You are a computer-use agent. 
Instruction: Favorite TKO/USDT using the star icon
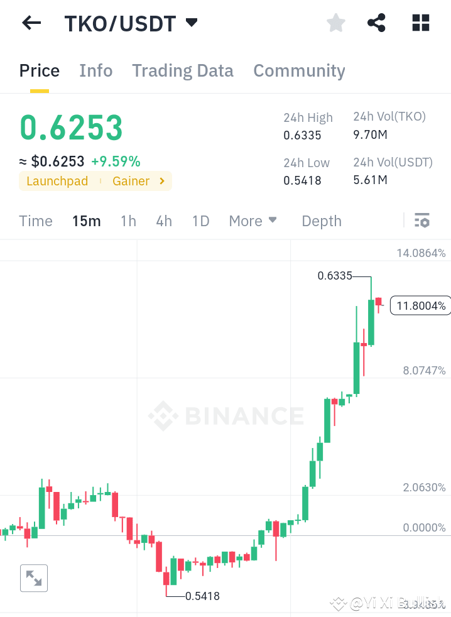pyautogui.click(x=336, y=23)
